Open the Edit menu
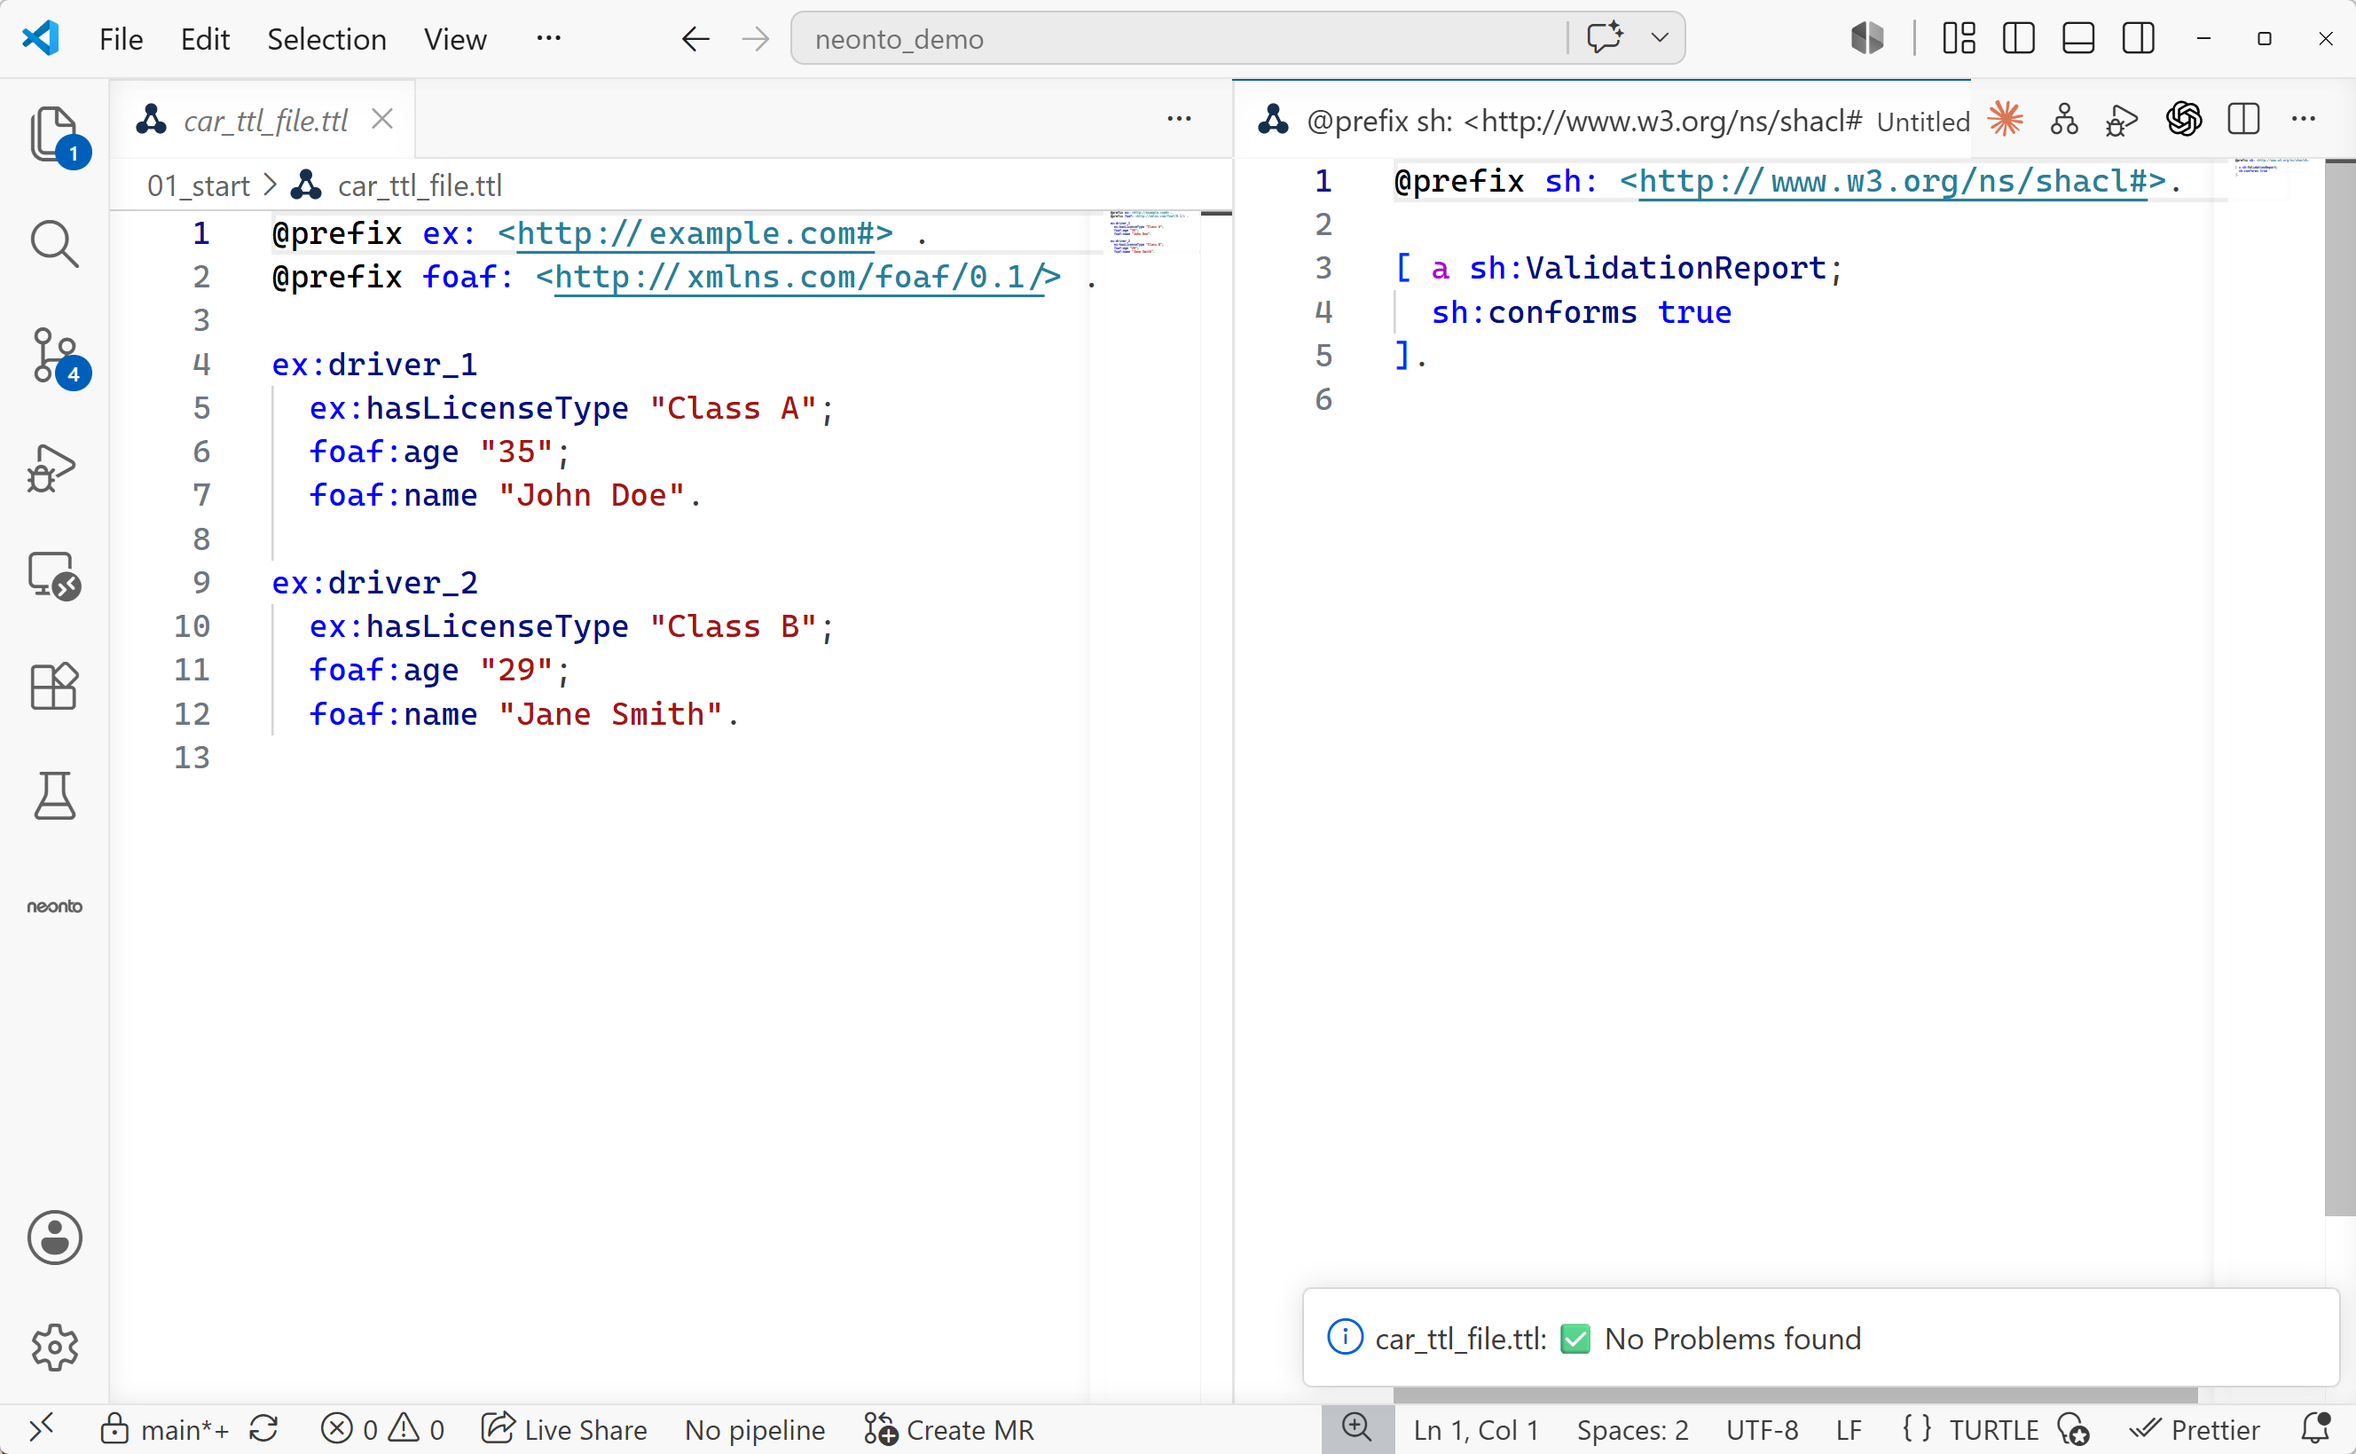 (x=205, y=39)
